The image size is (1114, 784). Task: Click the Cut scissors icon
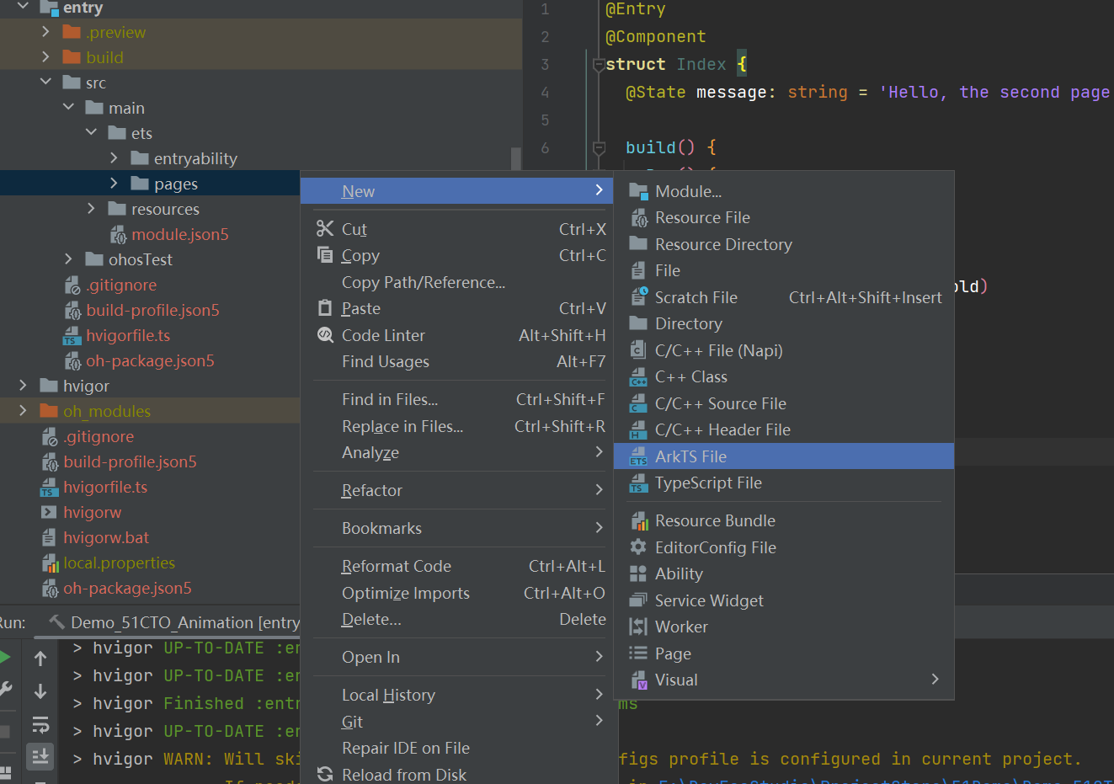coord(325,228)
